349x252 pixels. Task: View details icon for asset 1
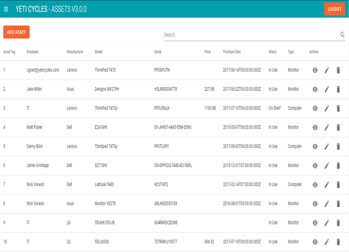[315, 70]
